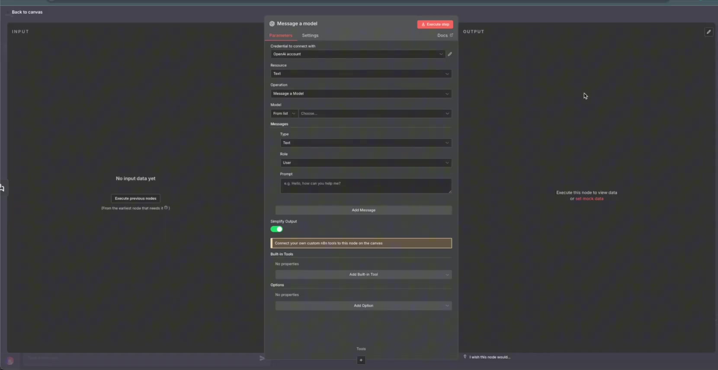The width and height of the screenshot is (718, 370).
Task: Click the lightbulb icon near I wish this node
Action: (x=465, y=357)
